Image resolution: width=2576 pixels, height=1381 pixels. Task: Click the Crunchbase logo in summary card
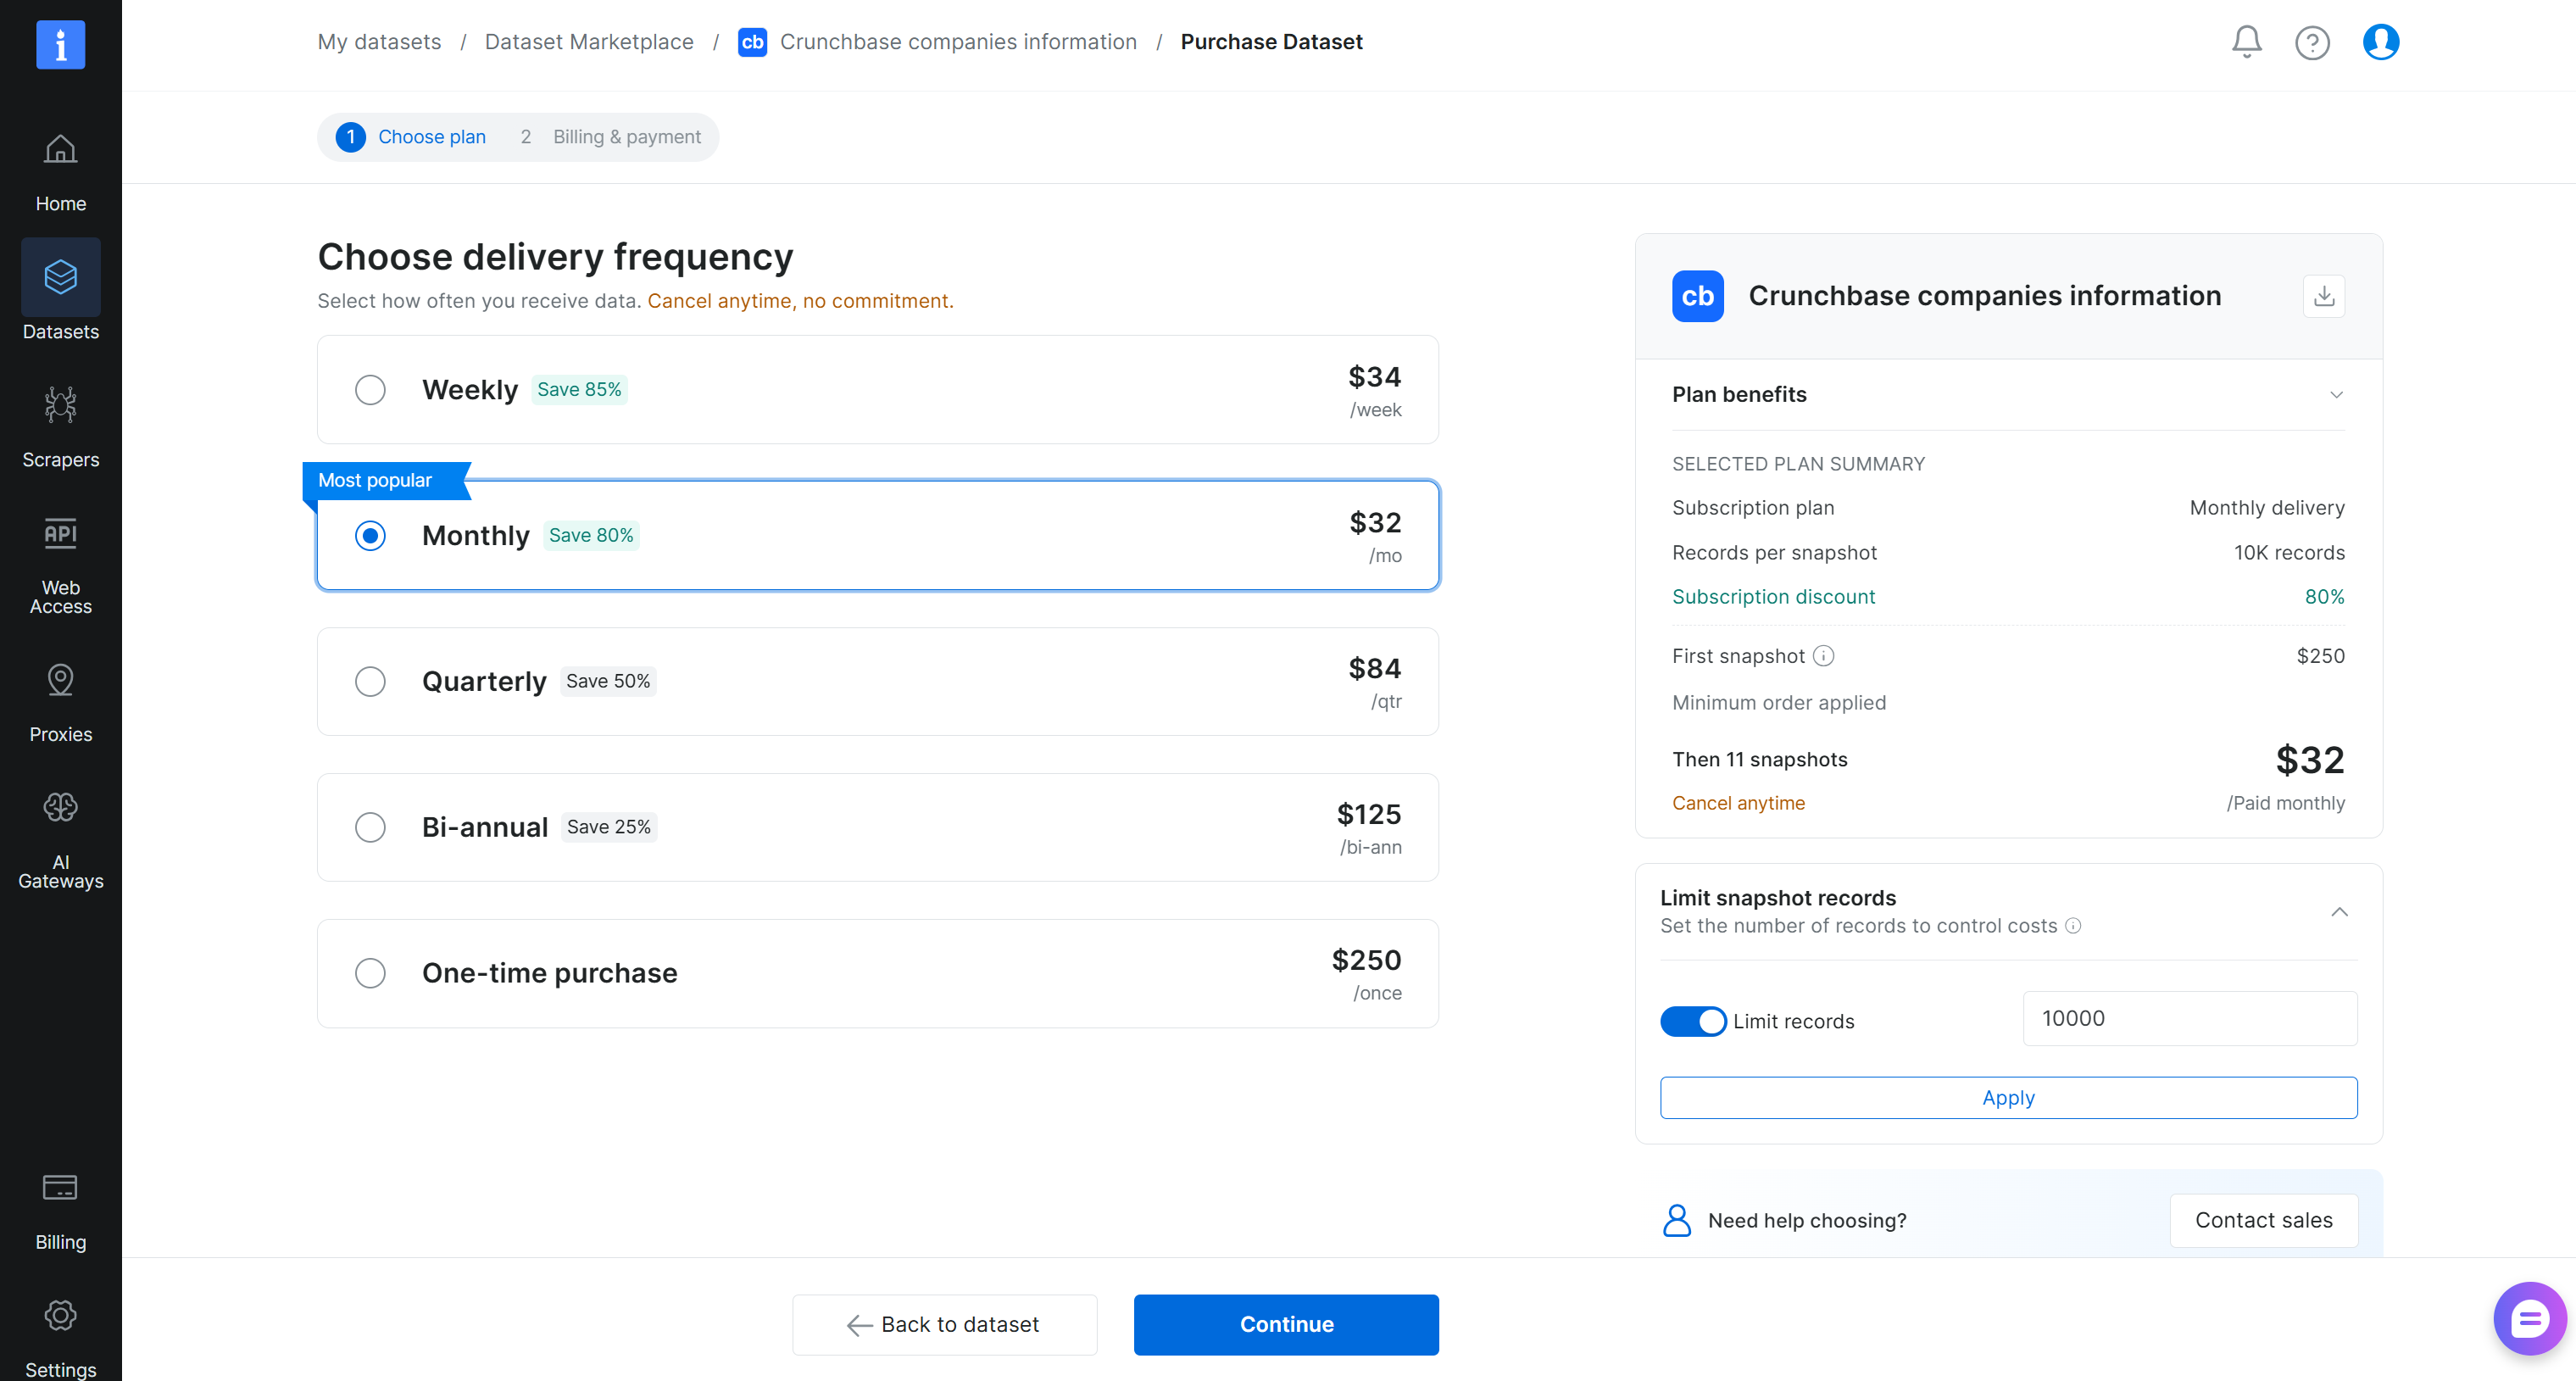1698,296
